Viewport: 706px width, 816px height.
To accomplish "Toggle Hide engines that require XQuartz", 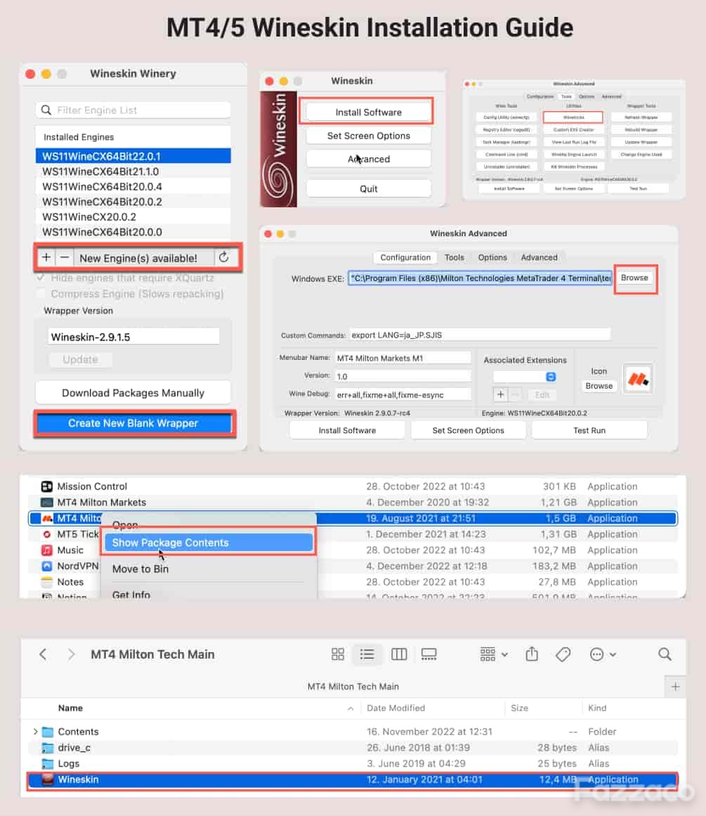I will pos(41,278).
